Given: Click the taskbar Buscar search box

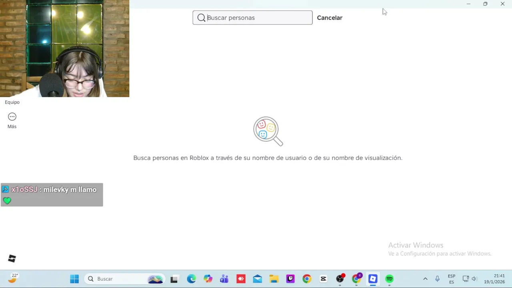Looking at the screenshot, I should [x=125, y=279].
